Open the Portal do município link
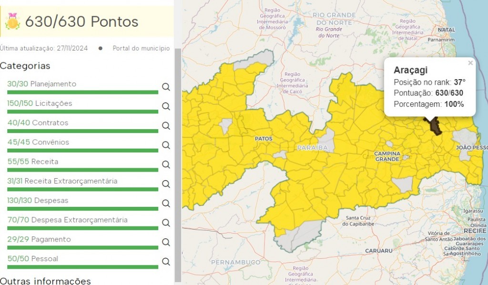The width and height of the screenshot is (488, 285). tap(141, 48)
